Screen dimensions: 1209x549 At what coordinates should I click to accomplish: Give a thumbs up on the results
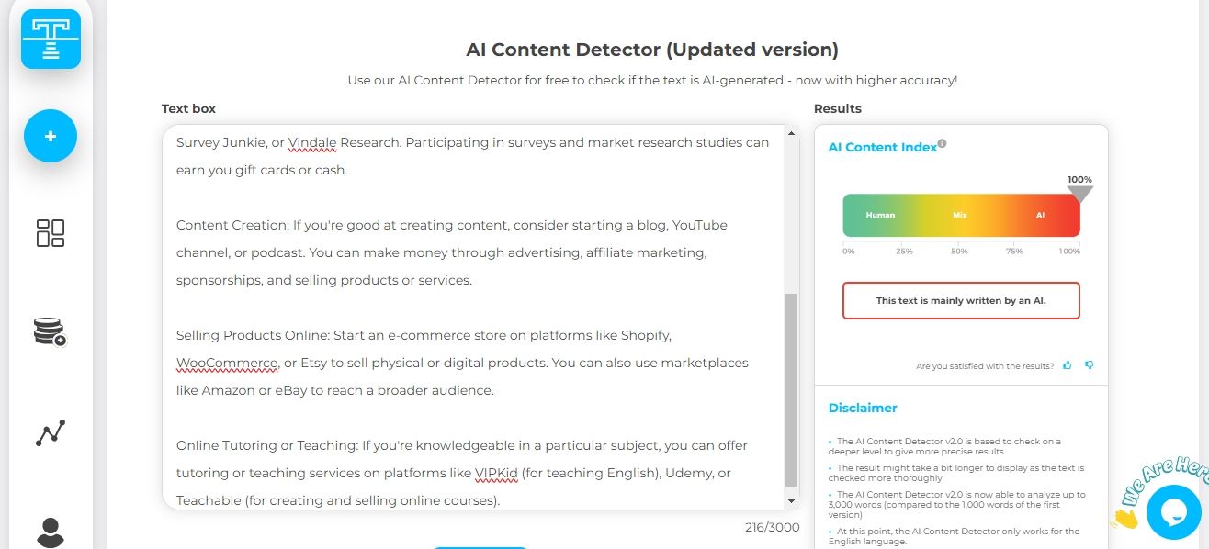pyautogui.click(x=1068, y=364)
